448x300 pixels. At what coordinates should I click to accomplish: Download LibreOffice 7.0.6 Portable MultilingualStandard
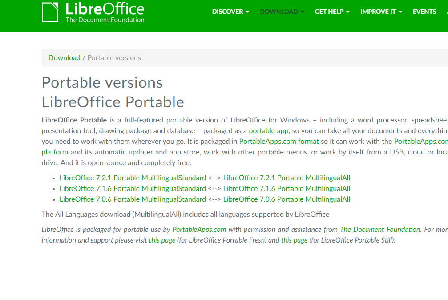(x=133, y=199)
